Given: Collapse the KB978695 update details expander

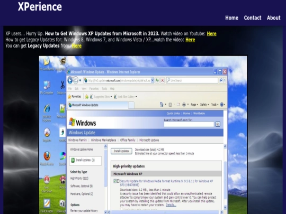Looking at the screenshot, I should [118, 181].
